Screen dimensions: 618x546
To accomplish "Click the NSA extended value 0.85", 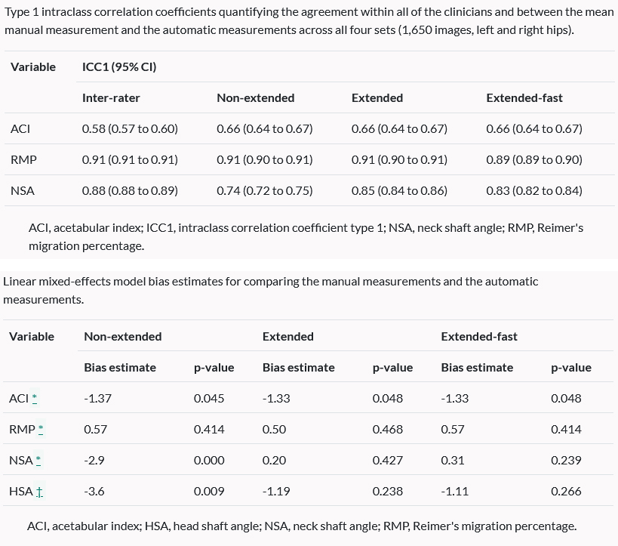I will pos(399,190).
